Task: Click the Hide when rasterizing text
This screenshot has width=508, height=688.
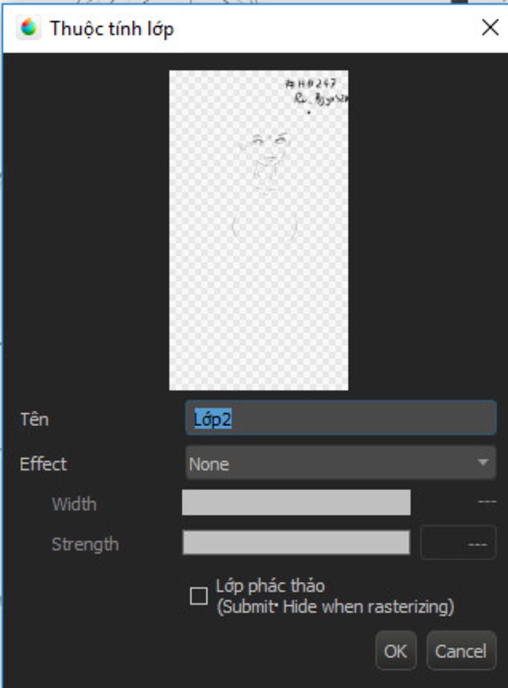Action: coord(368,607)
